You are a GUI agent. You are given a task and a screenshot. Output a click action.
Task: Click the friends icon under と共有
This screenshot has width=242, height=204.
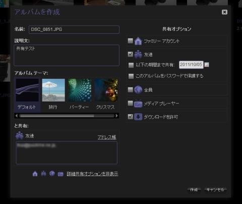click(x=20, y=135)
